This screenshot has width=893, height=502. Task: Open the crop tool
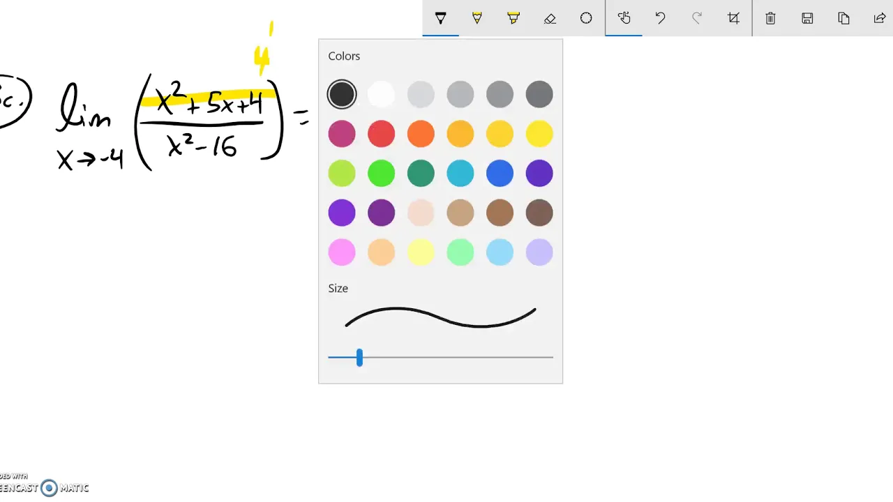[x=733, y=18]
